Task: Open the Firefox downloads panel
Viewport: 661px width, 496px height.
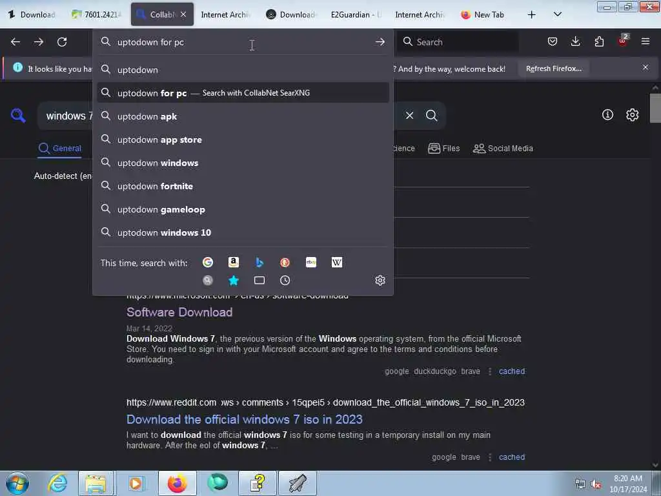Action: pos(575,41)
